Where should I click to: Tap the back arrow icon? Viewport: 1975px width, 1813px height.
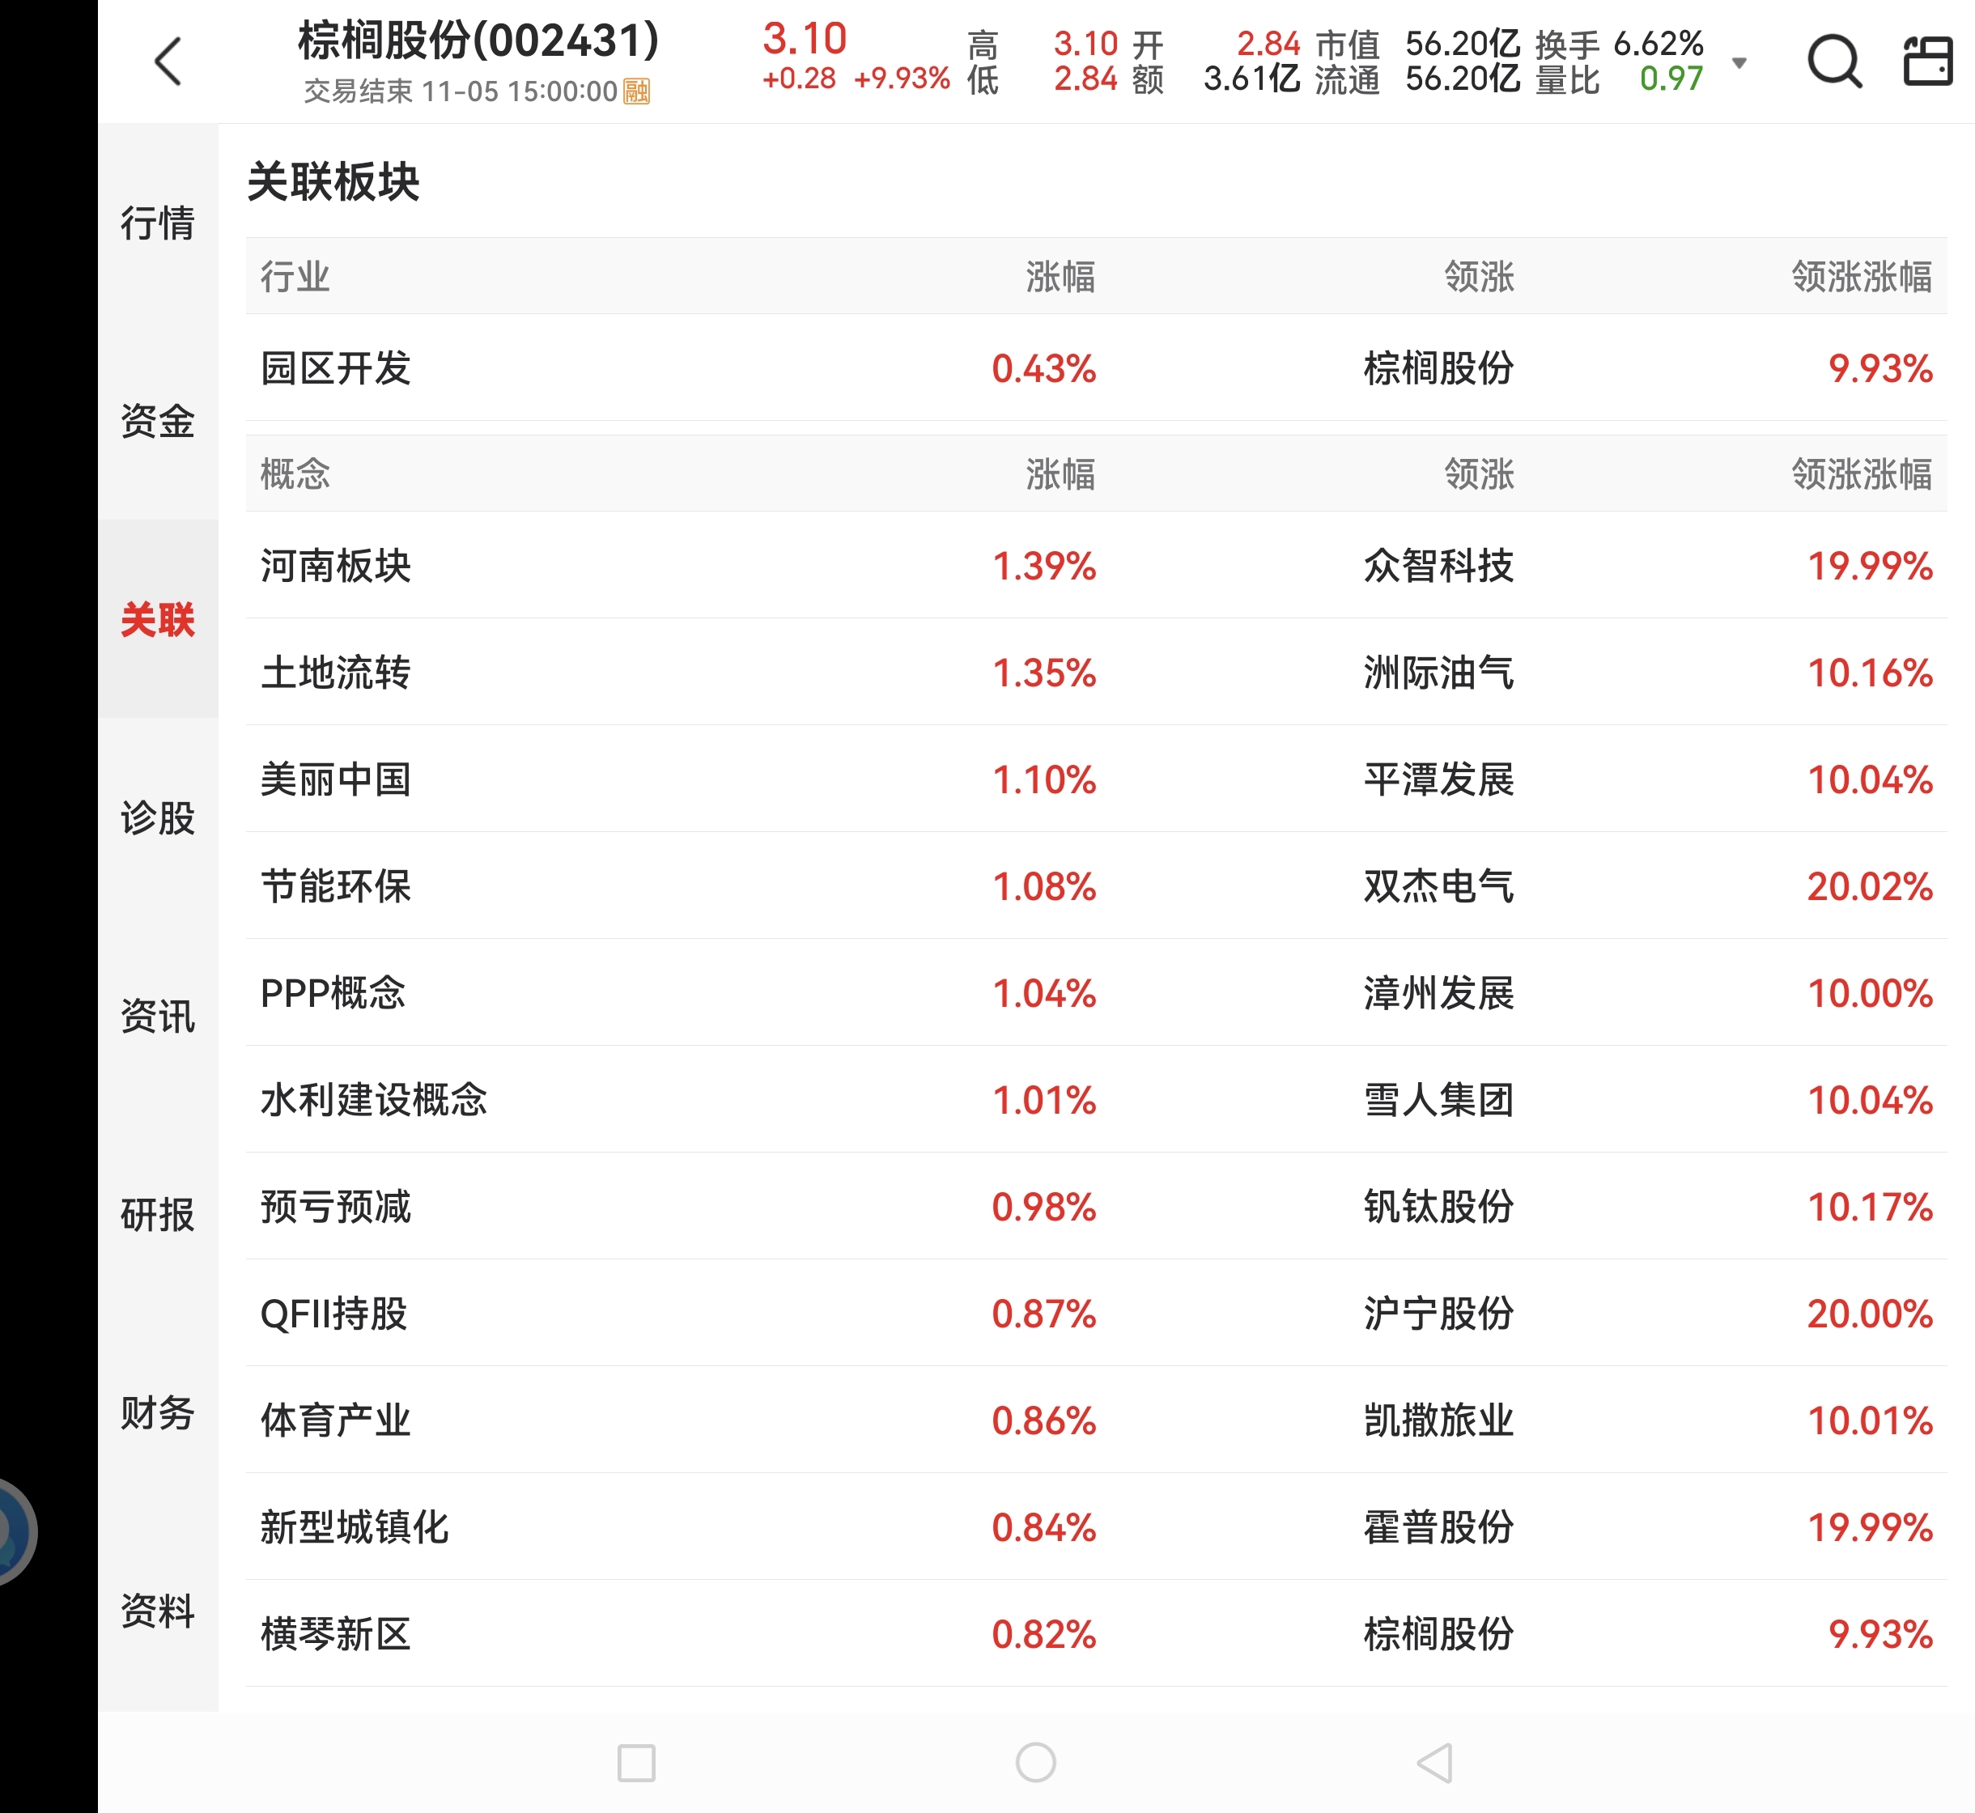168,62
